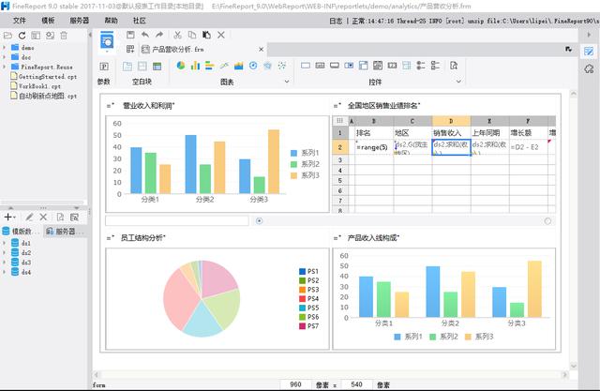Open the 模板 menu
Viewport: 600px width, 391px height.
point(48,21)
